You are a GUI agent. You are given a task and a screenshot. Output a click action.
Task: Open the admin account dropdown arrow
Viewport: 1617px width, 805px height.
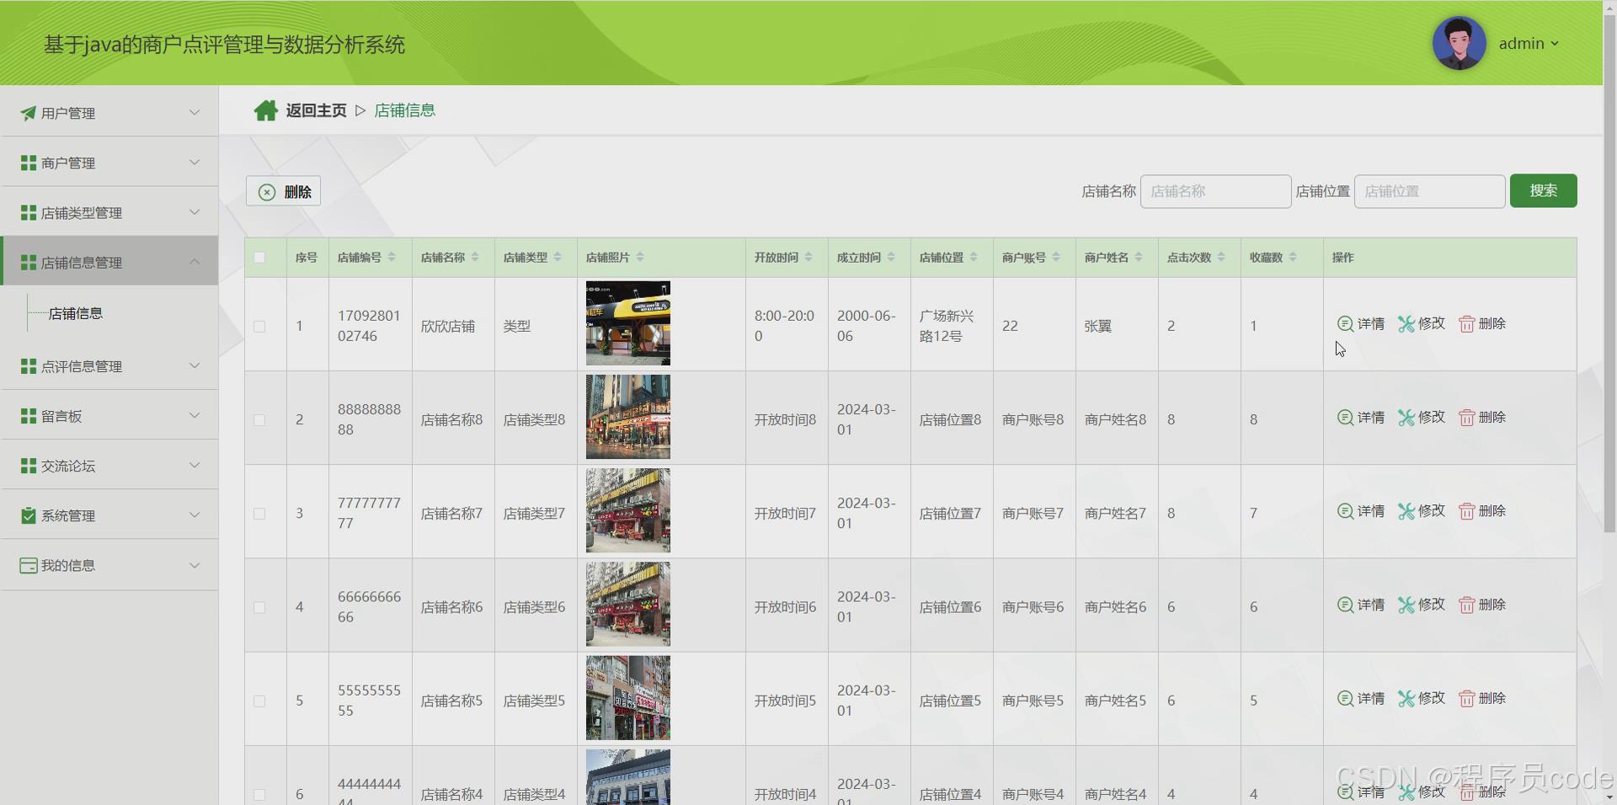(1555, 44)
